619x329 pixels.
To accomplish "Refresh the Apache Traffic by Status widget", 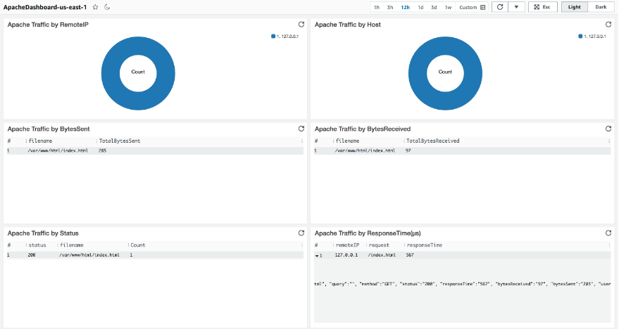I will point(301,233).
